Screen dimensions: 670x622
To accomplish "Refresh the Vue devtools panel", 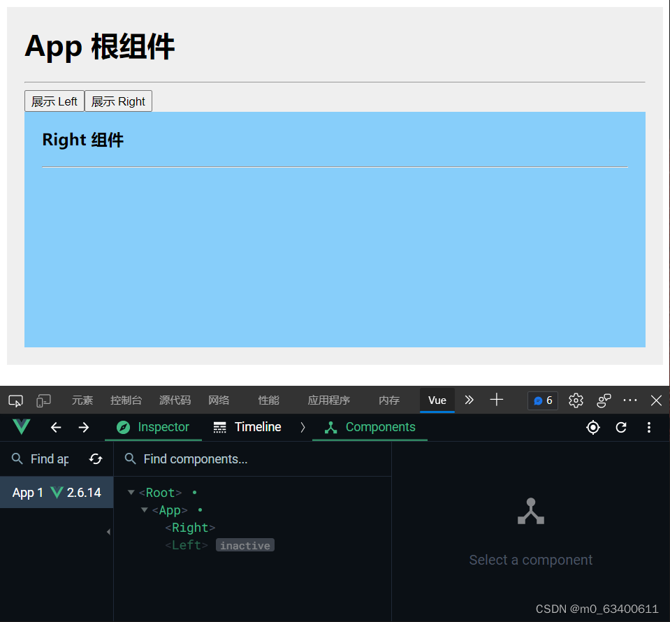I will click(x=621, y=427).
